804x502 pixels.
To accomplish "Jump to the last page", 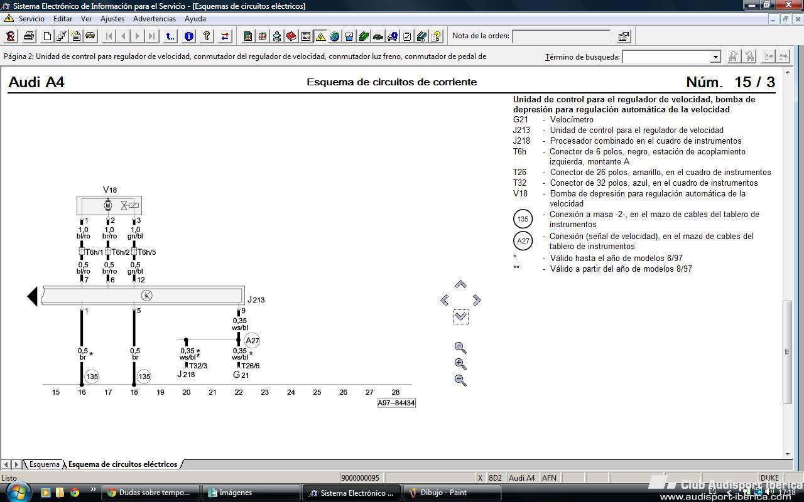I will (x=152, y=36).
